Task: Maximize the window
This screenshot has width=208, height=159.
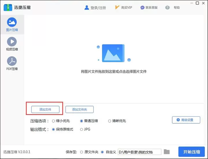Action: (197, 3)
